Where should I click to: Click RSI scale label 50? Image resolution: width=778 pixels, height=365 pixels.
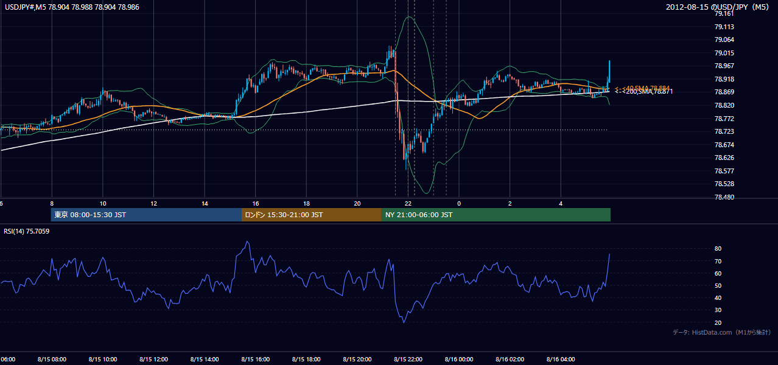(718, 285)
